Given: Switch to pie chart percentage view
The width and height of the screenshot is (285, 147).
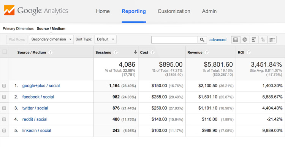Looking at the screenshot, I should [x=245, y=39].
